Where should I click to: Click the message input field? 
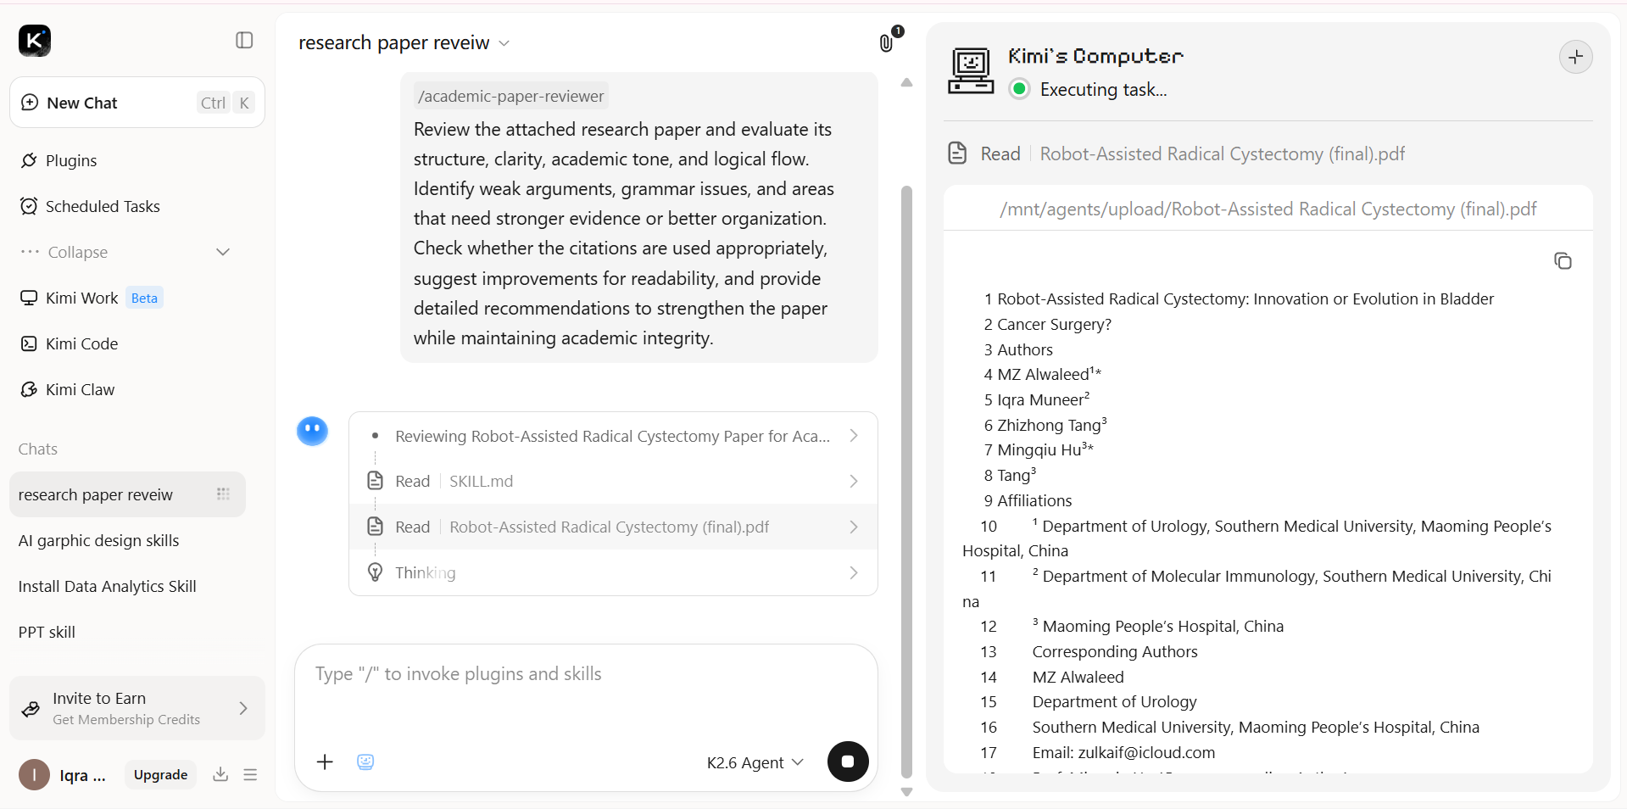(x=586, y=674)
